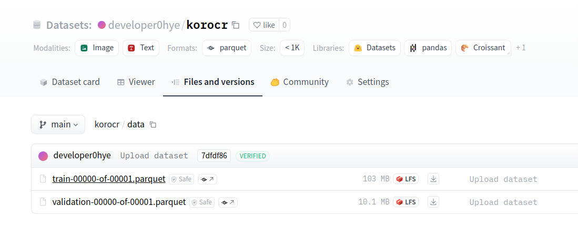Open train parquet in viewer icon

pos(208,179)
